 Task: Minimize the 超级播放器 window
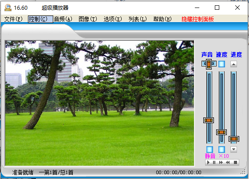click(197, 8)
